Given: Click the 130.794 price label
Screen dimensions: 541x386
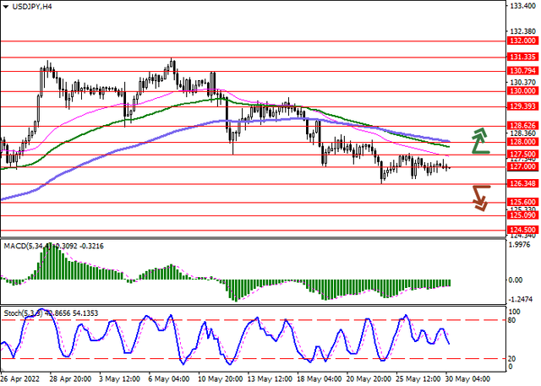Looking at the screenshot, I should click(522, 71).
